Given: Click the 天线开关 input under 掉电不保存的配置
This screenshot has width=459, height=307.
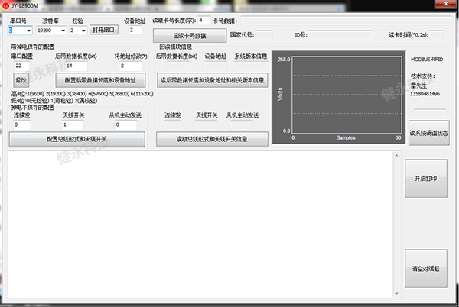Looking at the screenshot, I should coord(73,124).
